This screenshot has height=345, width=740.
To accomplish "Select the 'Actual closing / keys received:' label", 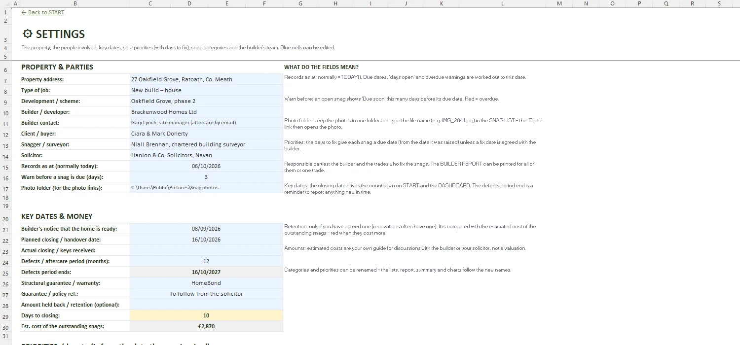I will point(75,250).
